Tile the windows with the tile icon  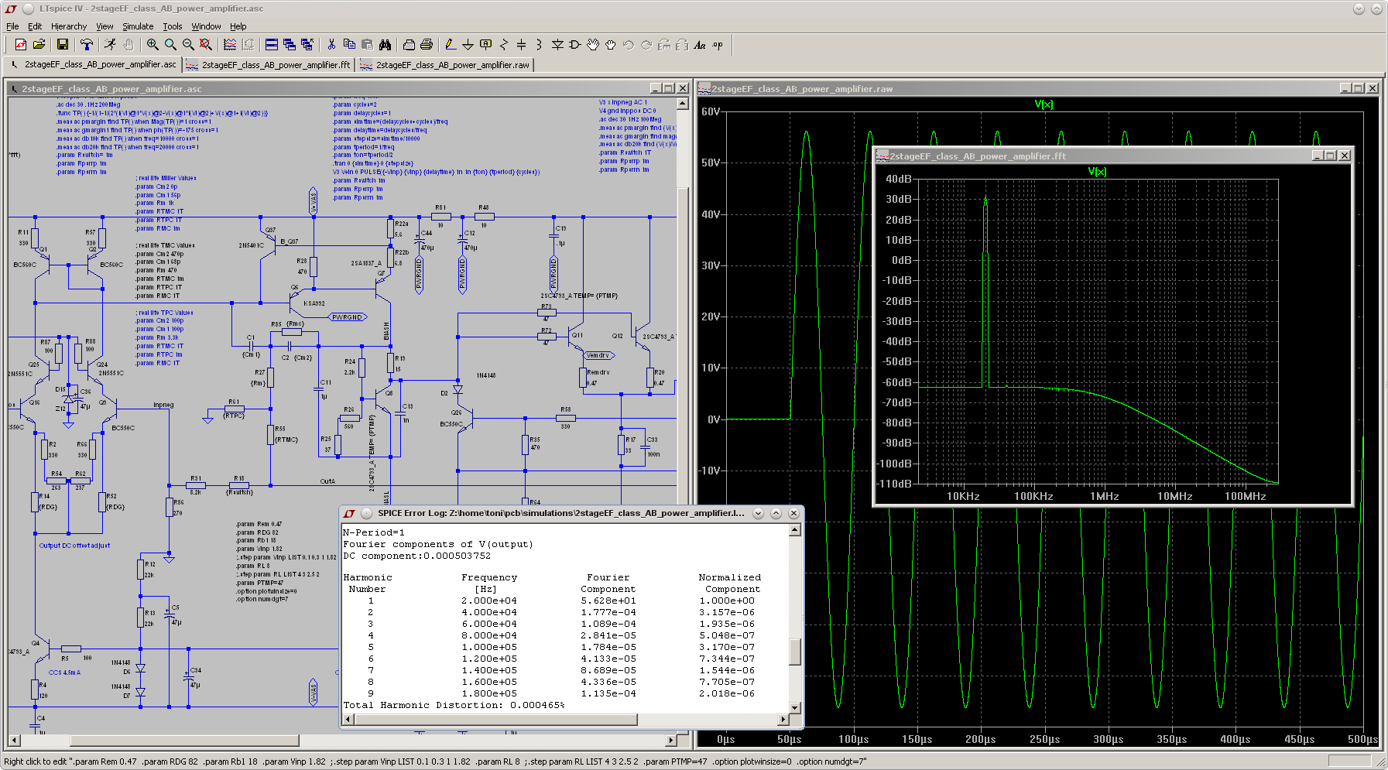[x=271, y=45]
